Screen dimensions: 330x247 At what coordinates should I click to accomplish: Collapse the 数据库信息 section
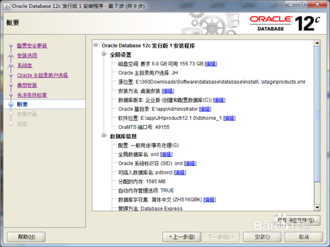point(104,136)
